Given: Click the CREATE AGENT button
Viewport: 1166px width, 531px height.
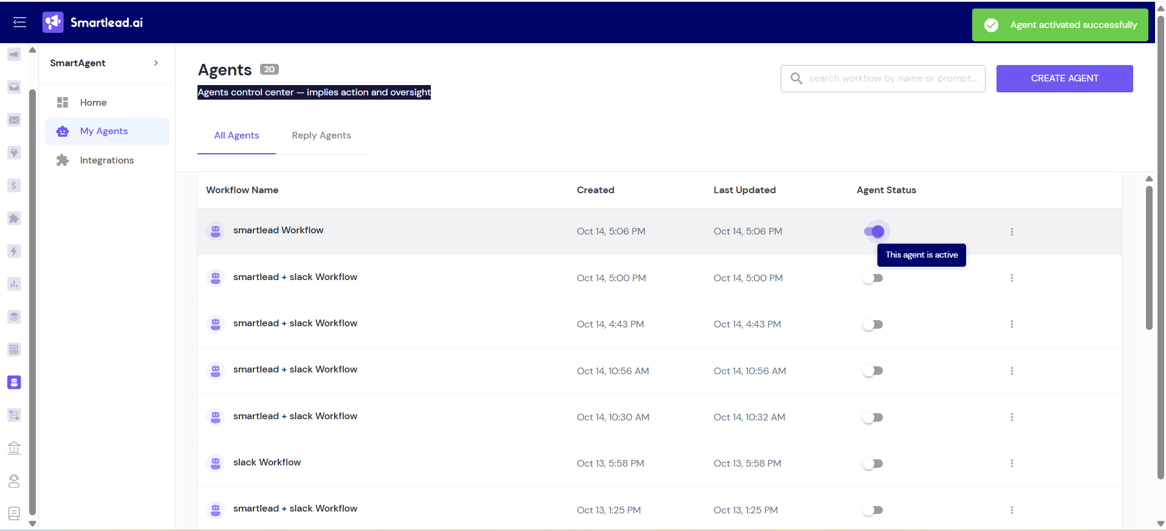Looking at the screenshot, I should (1065, 78).
